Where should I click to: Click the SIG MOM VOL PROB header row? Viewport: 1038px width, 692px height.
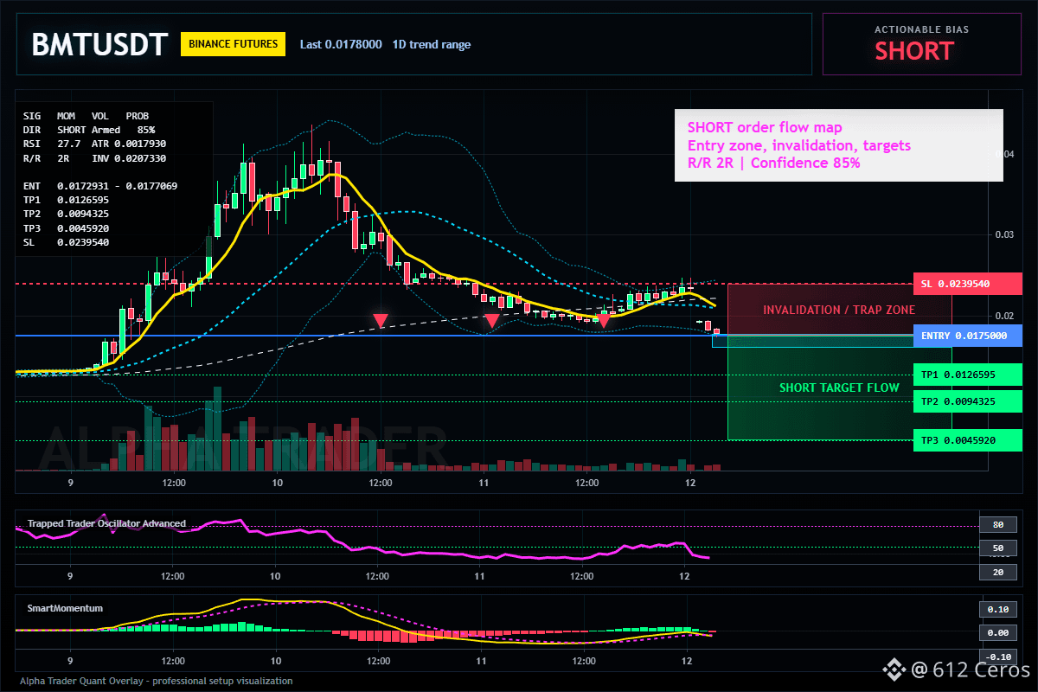86,115
